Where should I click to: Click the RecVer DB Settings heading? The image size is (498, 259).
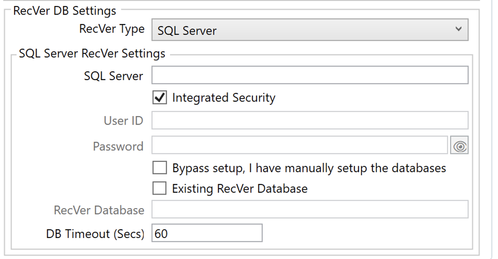click(65, 11)
